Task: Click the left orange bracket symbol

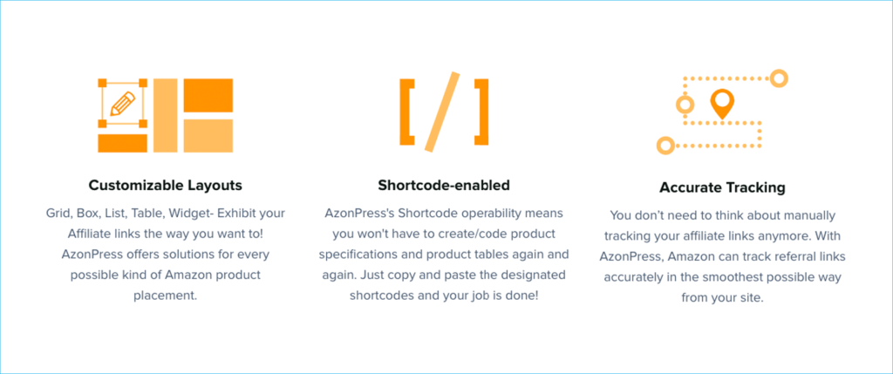Action: (406, 112)
